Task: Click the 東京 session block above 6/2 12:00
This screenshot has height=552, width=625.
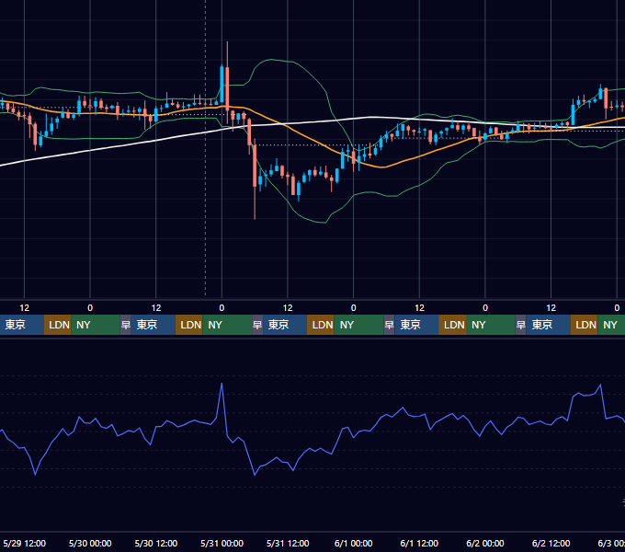Action: coord(548,325)
